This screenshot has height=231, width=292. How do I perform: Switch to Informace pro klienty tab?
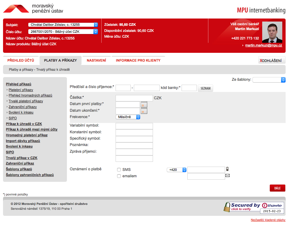138,60
